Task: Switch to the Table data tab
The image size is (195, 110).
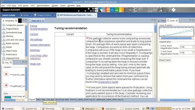Action: pos(41,100)
